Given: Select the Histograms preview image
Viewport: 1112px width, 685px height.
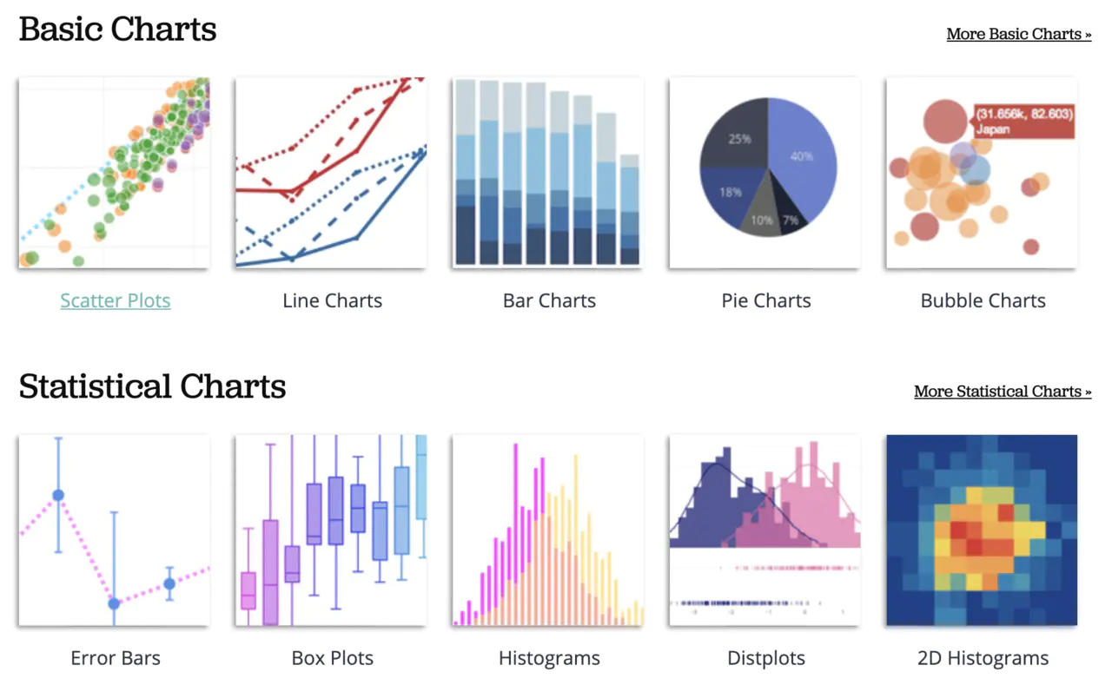Looking at the screenshot, I should coord(548,530).
